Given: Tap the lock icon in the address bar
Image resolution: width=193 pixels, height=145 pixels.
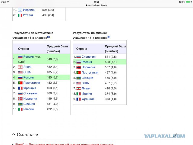Looking at the screenshot, I should tap(87, 5).
